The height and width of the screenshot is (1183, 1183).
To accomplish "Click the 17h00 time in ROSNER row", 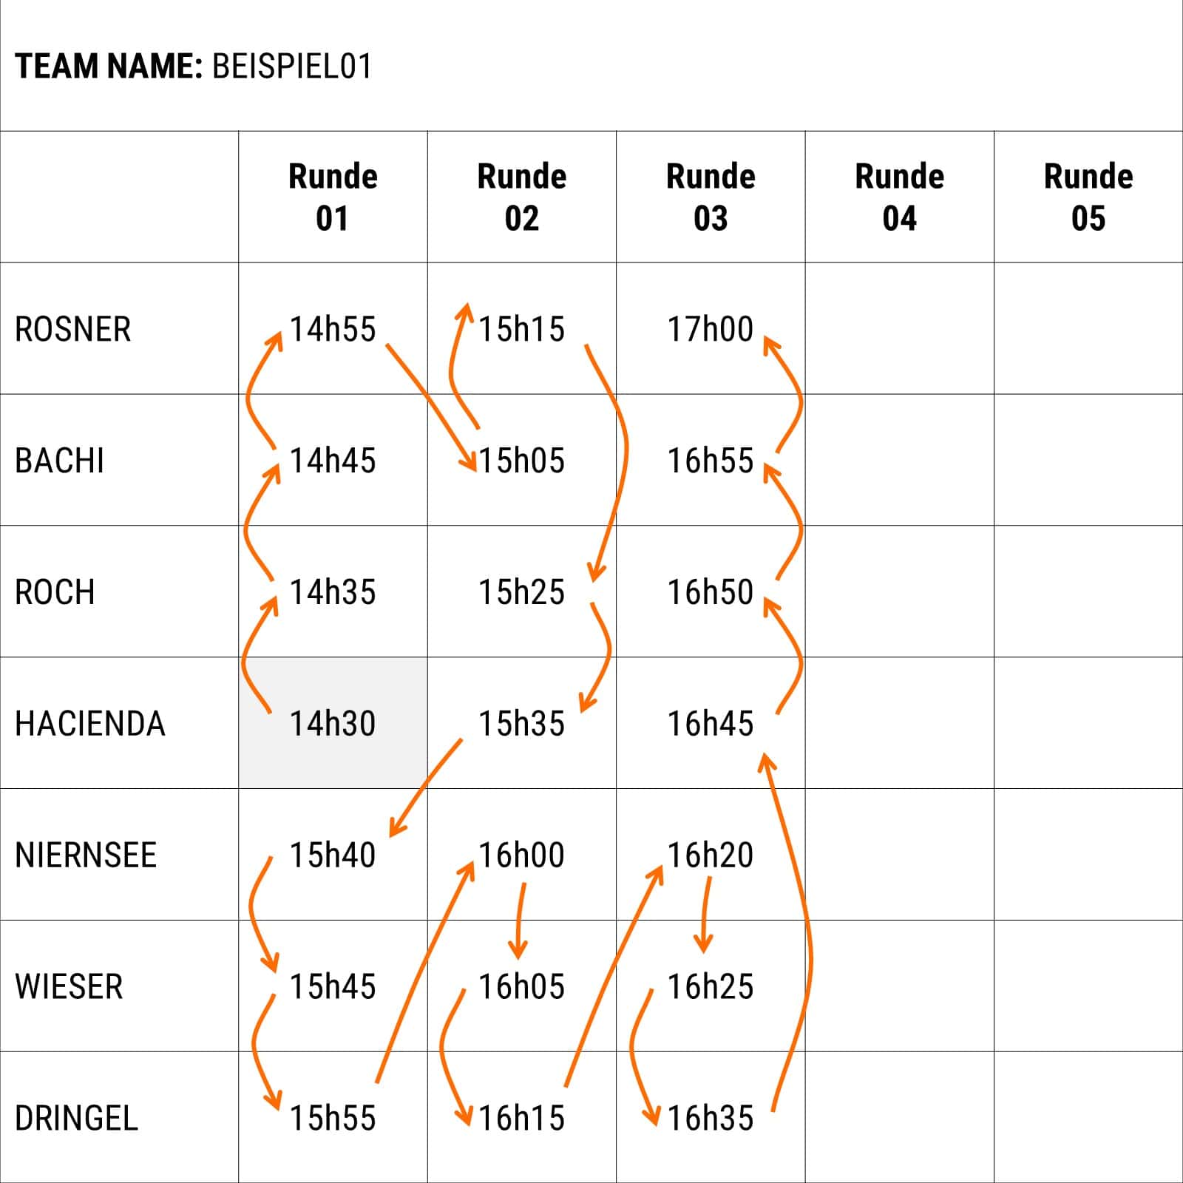I will [711, 329].
